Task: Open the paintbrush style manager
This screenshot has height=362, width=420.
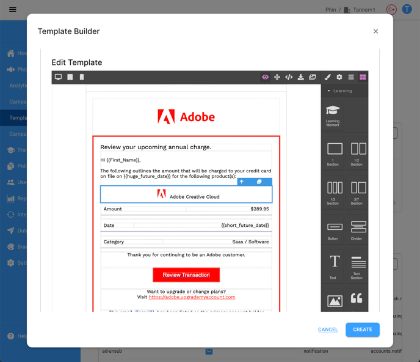Action: pyautogui.click(x=327, y=77)
